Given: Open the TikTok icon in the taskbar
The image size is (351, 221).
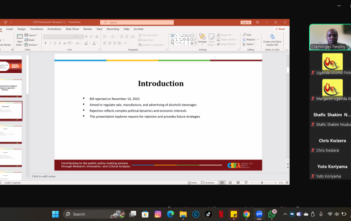Looking at the screenshot, I should (208, 214).
